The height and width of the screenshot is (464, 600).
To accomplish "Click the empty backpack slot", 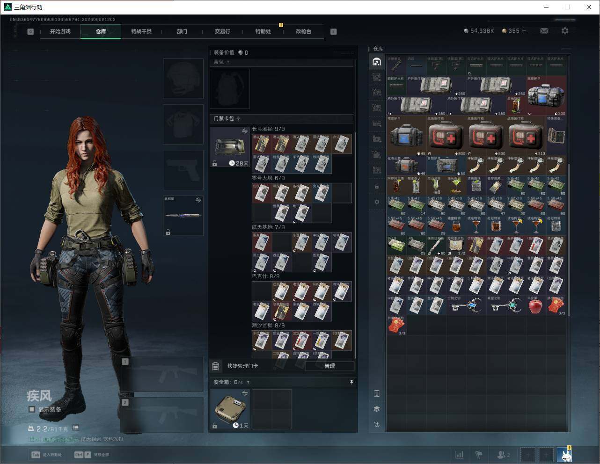I will coord(230,89).
